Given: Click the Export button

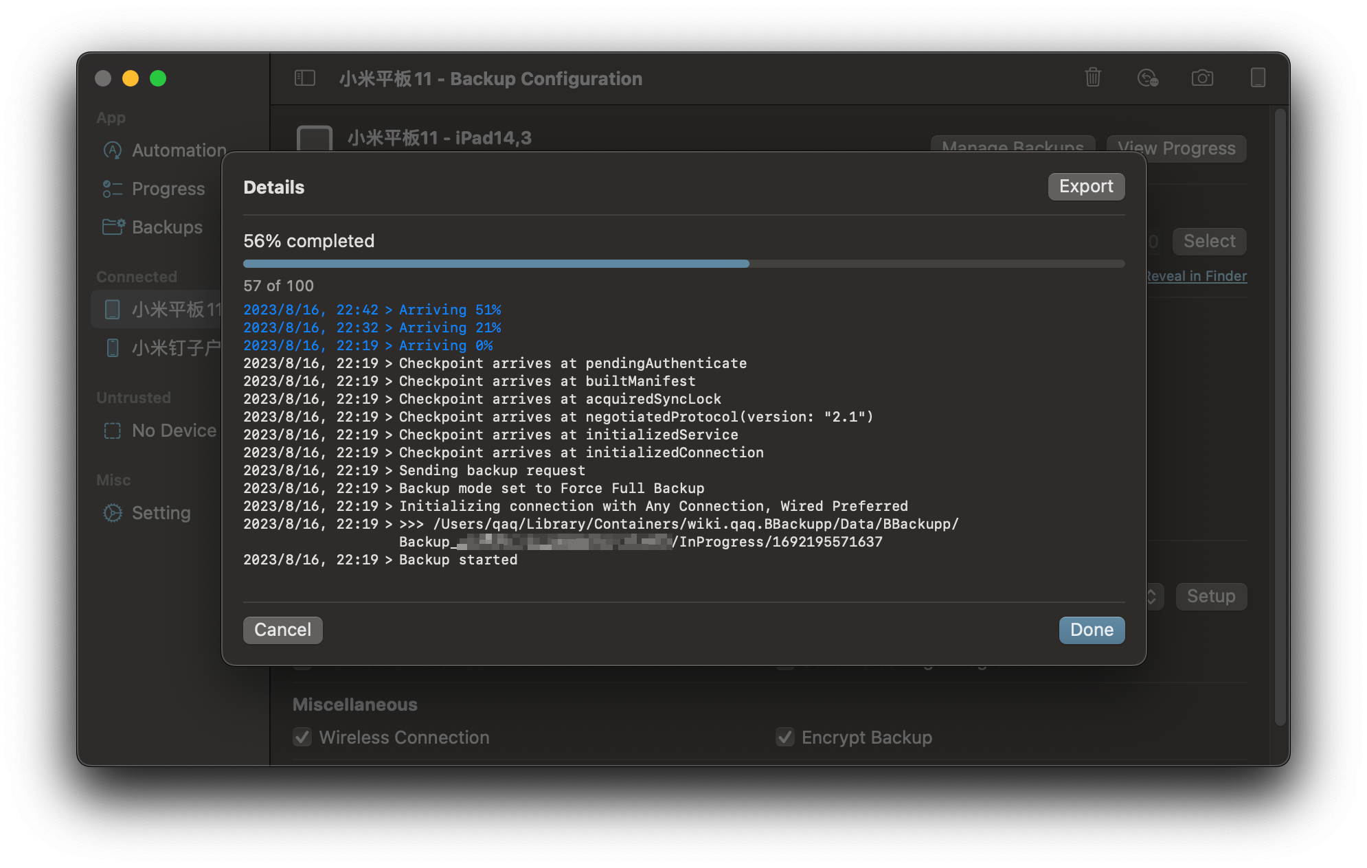Looking at the screenshot, I should (1085, 187).
